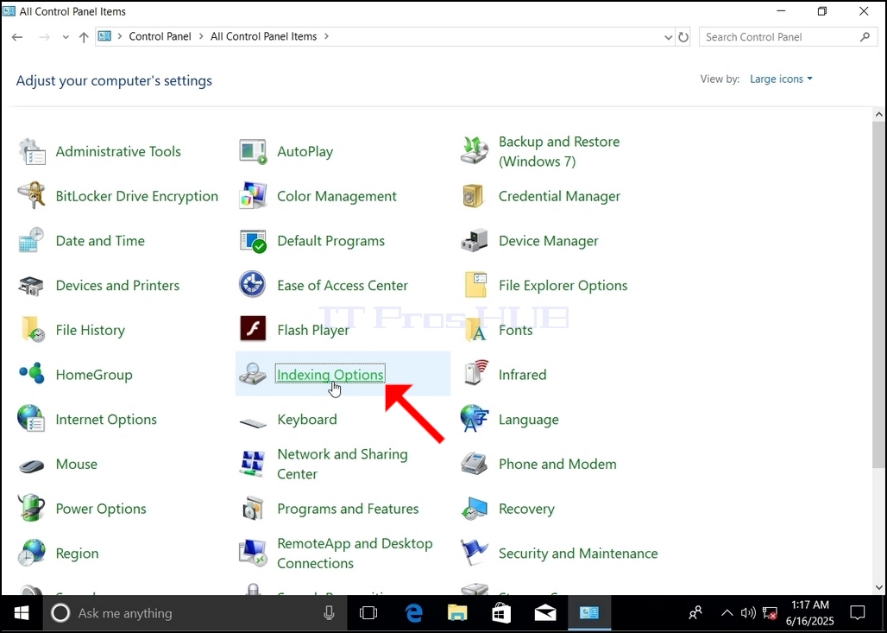
Task: Click the File Explorer Options icon
Action: [x=474, y=285]
